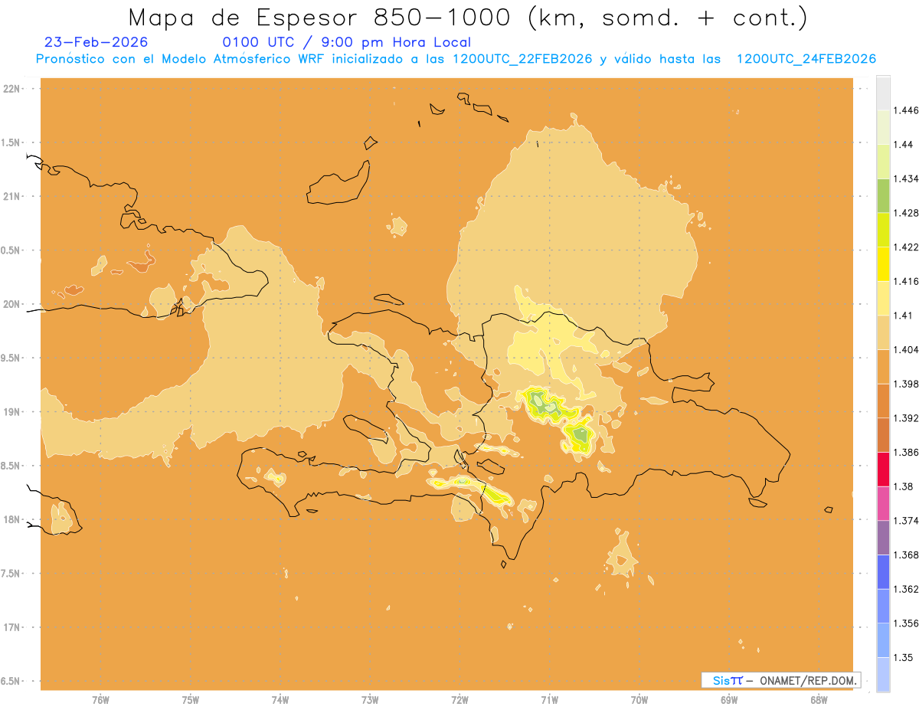The height and width of the screenshot is (710, 919).
Task: Select the pink 1.374–1.38 legend swatch
Action: (883, 503)
